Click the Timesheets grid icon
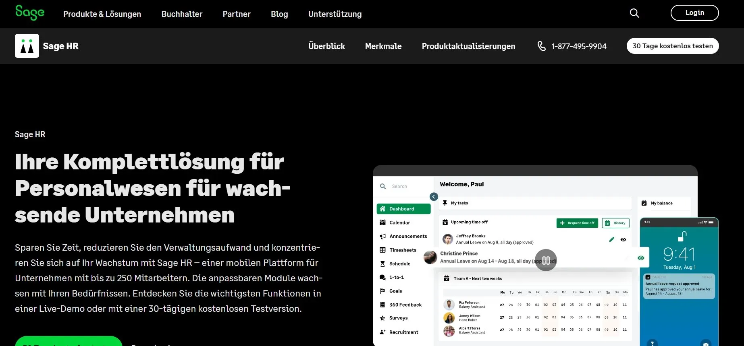Viewport: 744px width, 346px height. [383, 250]
